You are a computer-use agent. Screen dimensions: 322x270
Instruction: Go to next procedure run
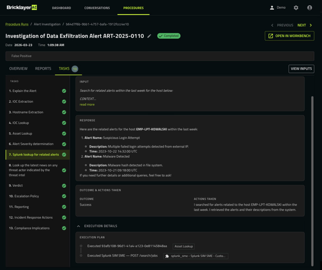[304, 25]
